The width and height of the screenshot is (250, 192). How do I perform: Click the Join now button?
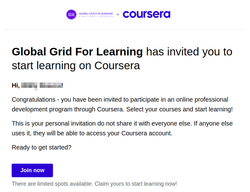coord(32,170)
